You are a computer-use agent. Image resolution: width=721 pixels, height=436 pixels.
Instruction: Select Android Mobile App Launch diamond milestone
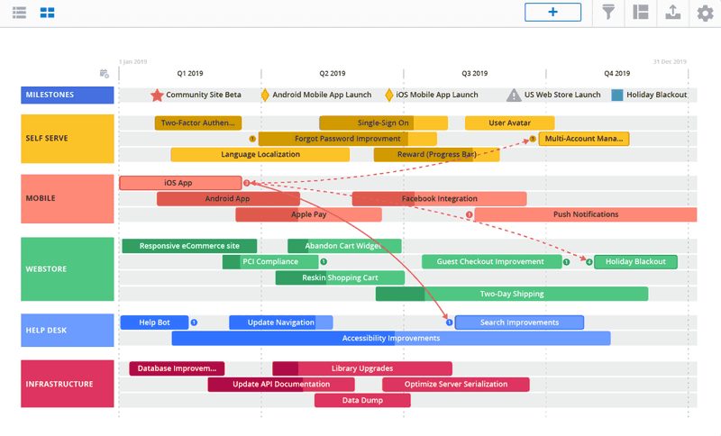[265, 95]
